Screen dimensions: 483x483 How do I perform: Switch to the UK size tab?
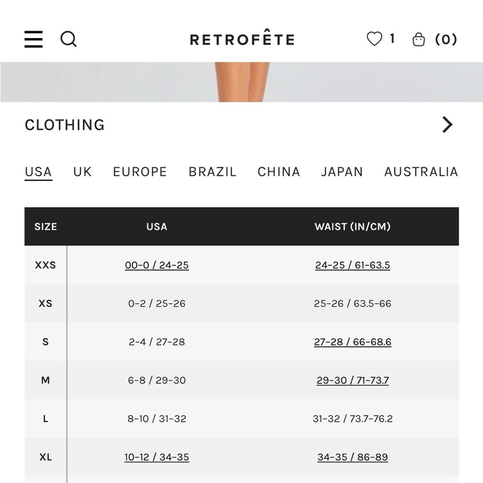click(82, 172)
